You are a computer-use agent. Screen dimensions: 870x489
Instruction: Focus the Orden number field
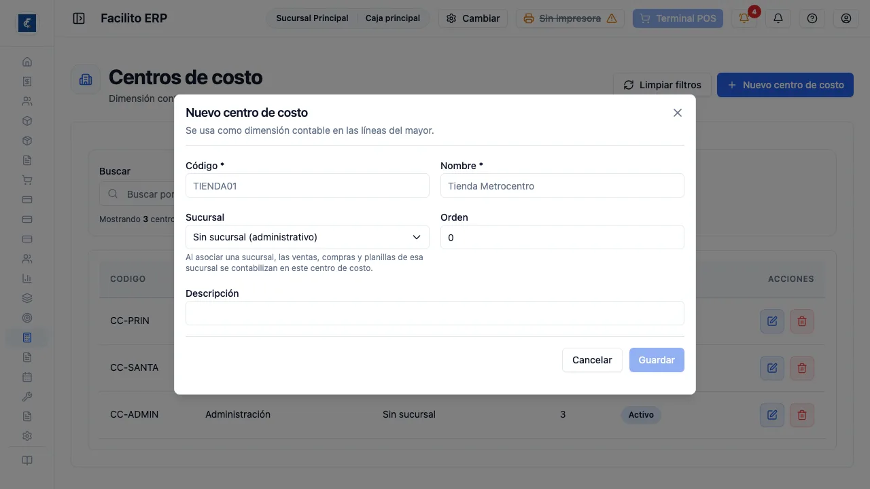(562, 237)
